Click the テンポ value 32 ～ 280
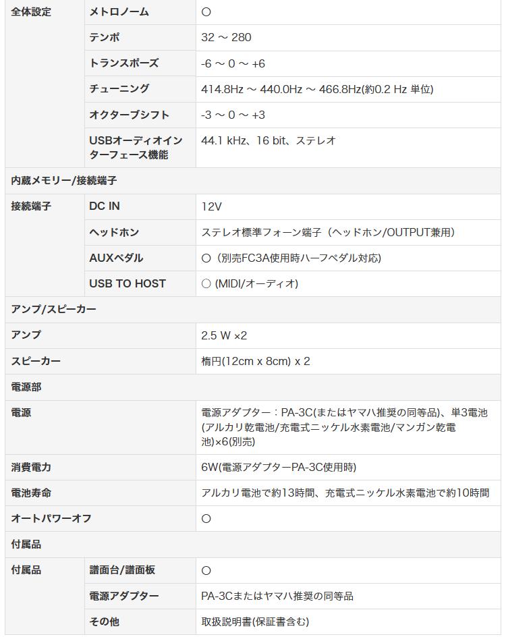This screenshot has height=639, width=506. coord(226,38)
